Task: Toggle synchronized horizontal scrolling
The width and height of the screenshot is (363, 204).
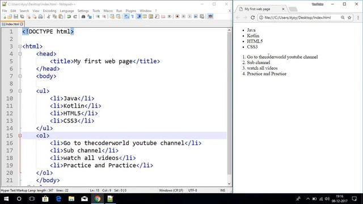Action: point(118,16)
